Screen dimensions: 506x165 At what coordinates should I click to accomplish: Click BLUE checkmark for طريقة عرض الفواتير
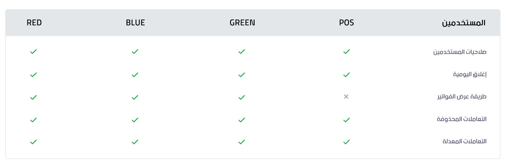pos(135,97)
